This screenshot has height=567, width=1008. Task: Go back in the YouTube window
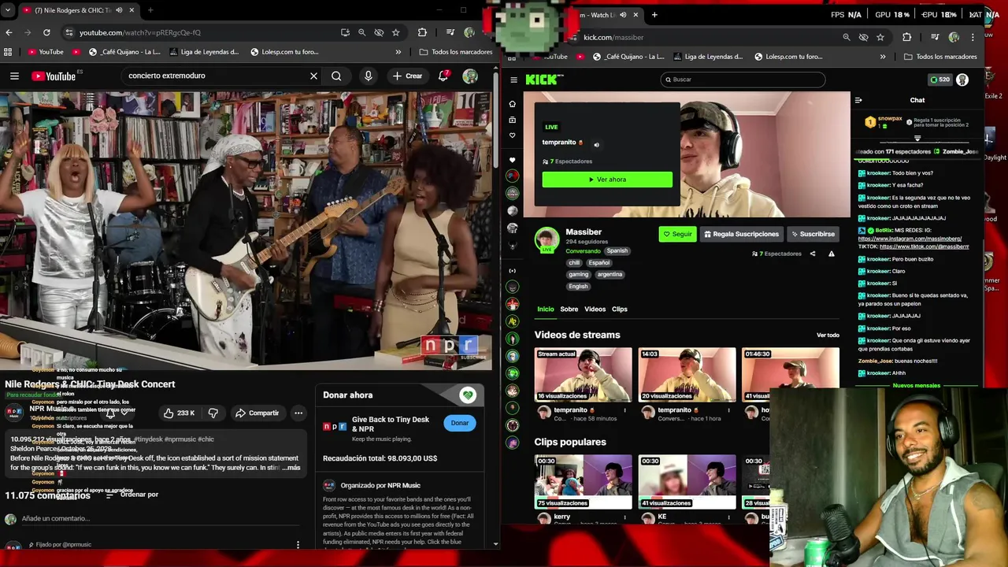pos(9,32)
